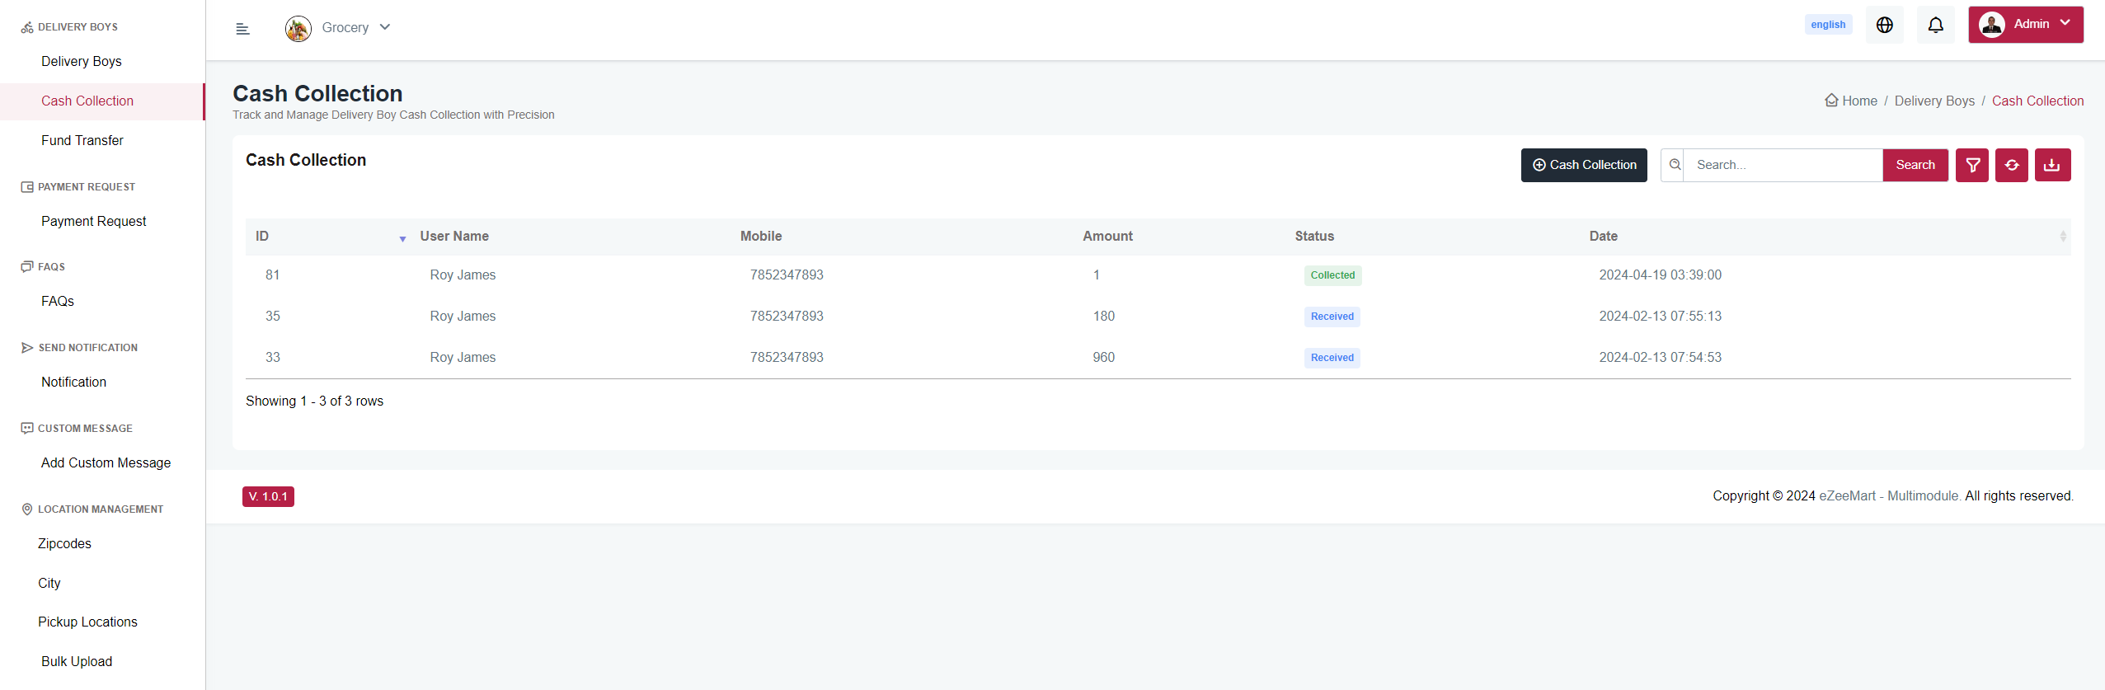Click the download export icon button
The width and height of the screenshot is (2105, 690).
tap(2052, 165)
